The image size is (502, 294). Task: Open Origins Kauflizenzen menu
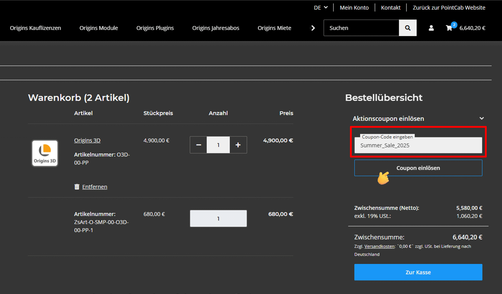pyautogui.click(x=35, y=28)
